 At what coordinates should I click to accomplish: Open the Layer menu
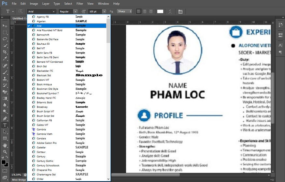46,4
